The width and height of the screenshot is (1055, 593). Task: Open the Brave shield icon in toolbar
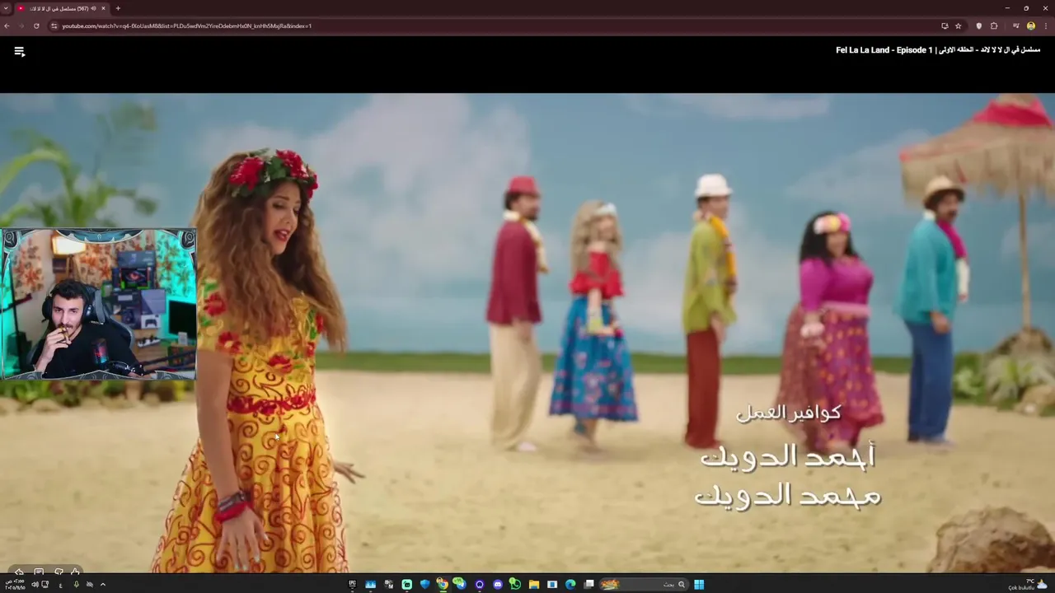[x=979, y=26]
